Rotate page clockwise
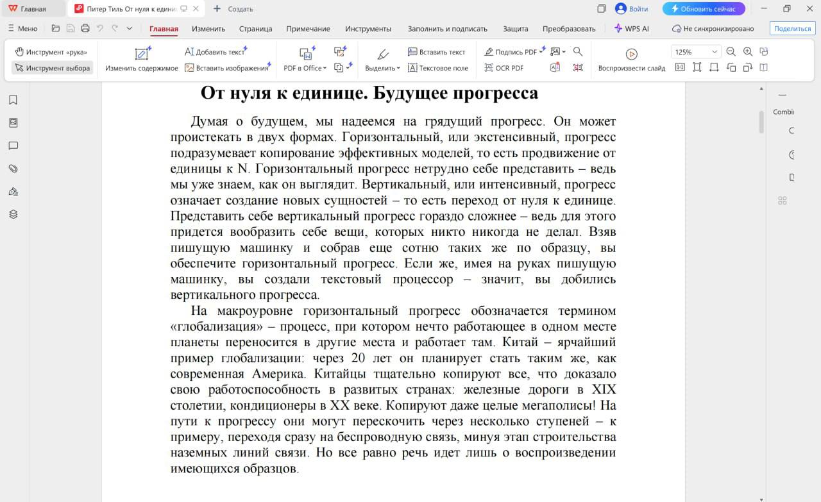The image size is (821, 502). [x=747, y=67]
